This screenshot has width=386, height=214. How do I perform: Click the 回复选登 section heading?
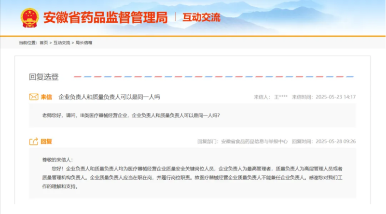click(44, 77)
